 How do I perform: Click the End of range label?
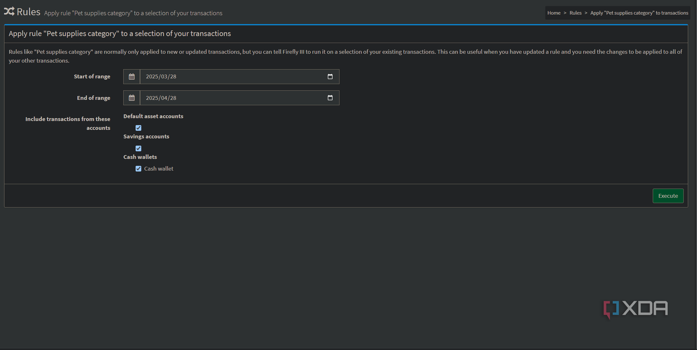point(93,98)
